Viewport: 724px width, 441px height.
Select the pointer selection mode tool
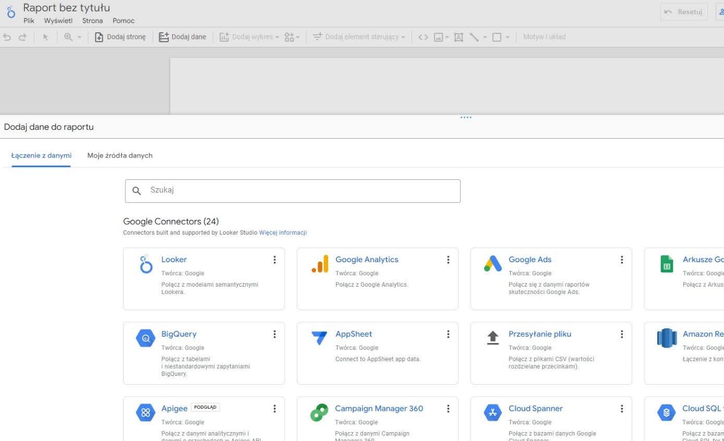point(45,37)
